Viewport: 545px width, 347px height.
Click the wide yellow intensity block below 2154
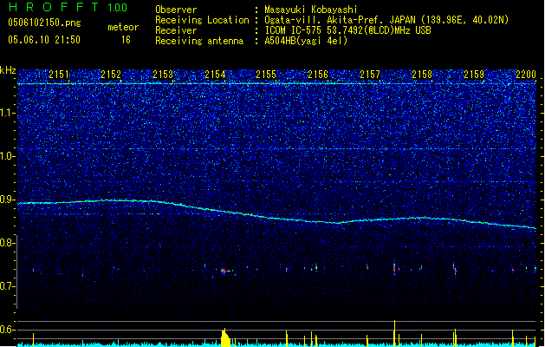pos(225,337)
